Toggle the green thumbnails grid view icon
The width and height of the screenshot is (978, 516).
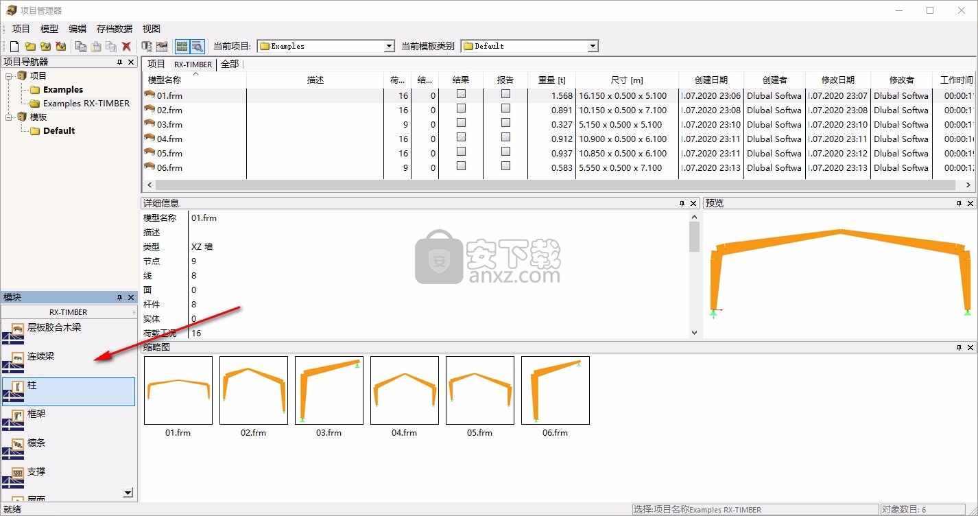coord(182,46)
